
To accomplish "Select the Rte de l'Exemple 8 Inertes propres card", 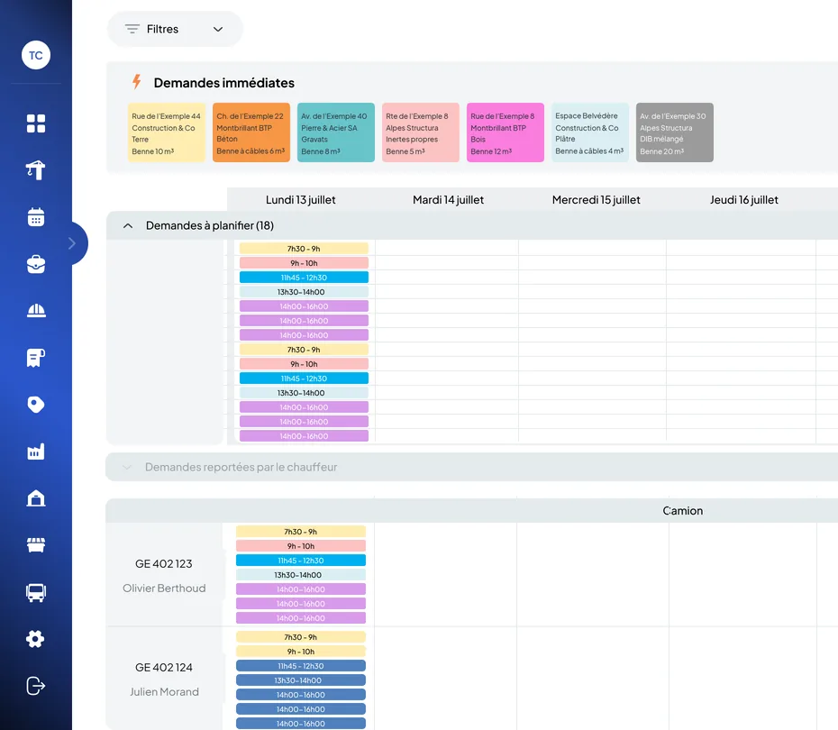I will pos(421,132).
